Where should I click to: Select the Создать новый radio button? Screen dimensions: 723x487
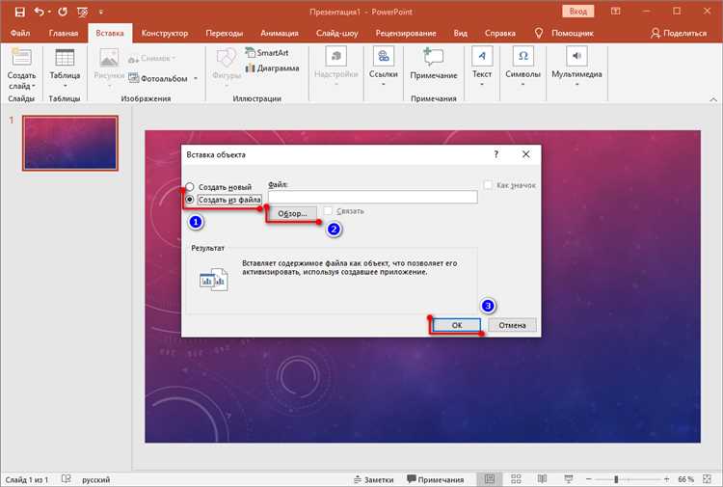(x=190, y=187)
